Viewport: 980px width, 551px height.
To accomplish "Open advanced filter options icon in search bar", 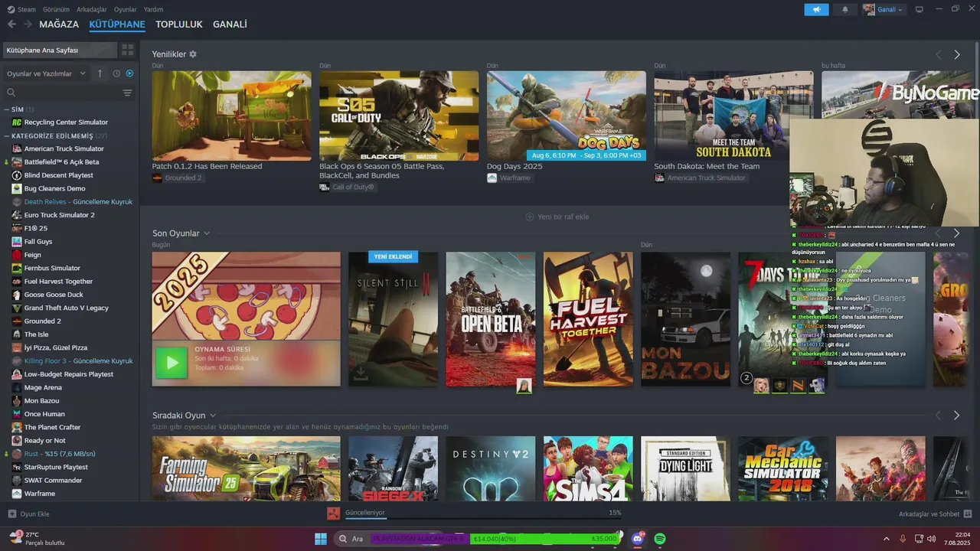I will (x=127, y=93).
